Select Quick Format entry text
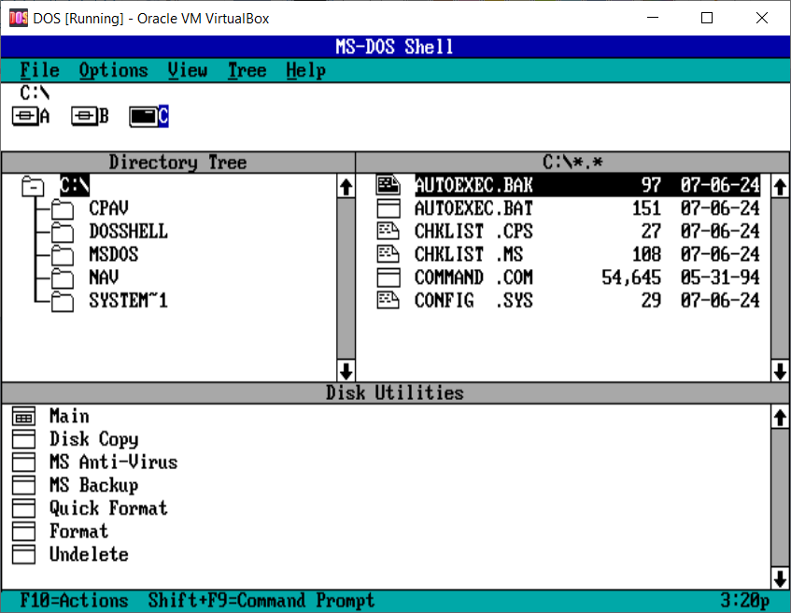 point(108,508)
